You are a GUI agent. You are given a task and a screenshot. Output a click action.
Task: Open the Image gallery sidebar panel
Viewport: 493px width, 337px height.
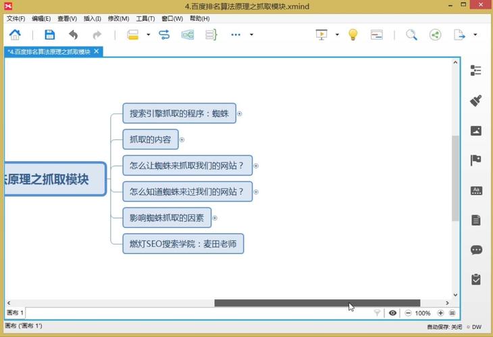click(476, 131)
